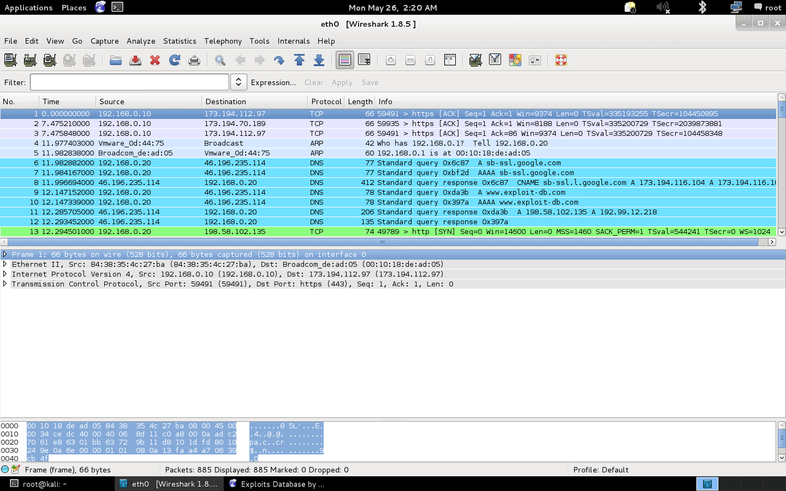Open the File menu

tap(11, 41)
